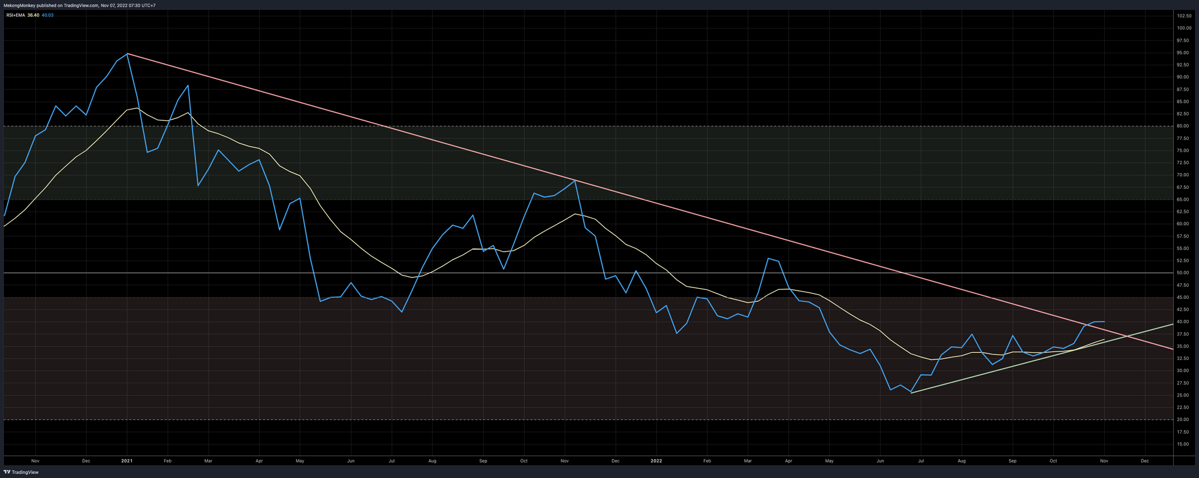Click the 35.00 price scale label
The image size is (1199, 478).
click(1183, 346)
